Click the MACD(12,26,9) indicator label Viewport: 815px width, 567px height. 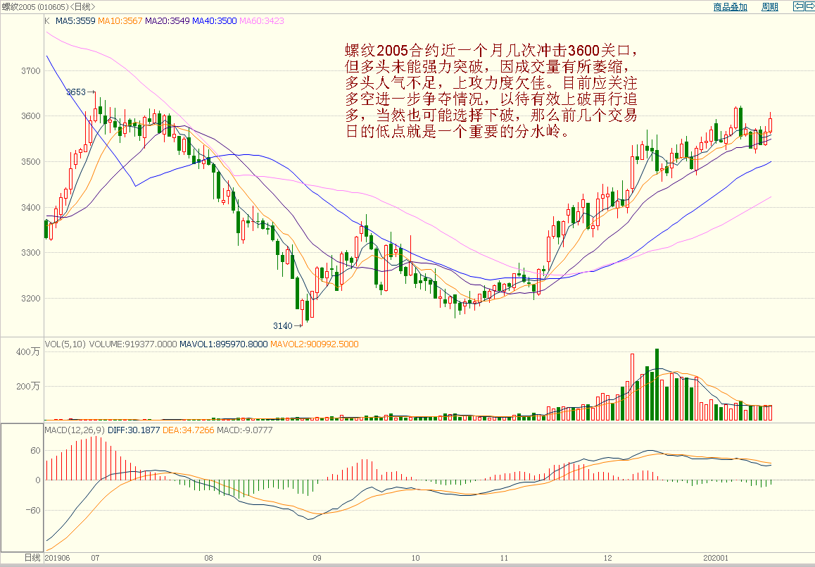75,430
